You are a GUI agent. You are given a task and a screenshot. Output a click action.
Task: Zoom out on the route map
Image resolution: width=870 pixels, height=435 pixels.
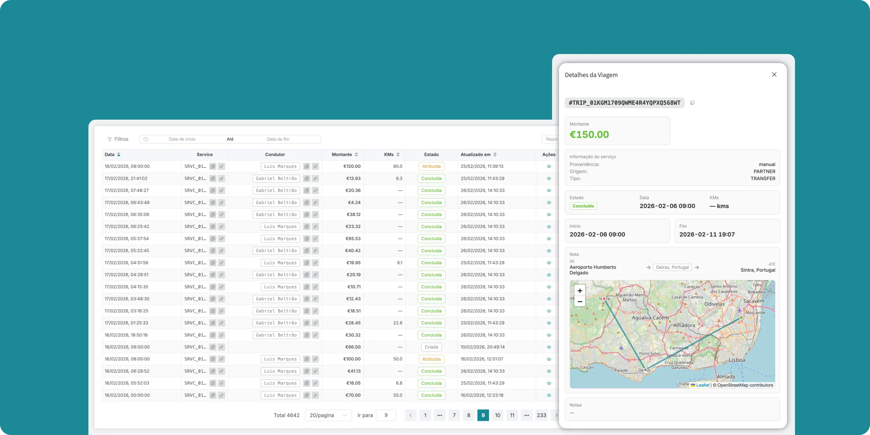point(580,301)
